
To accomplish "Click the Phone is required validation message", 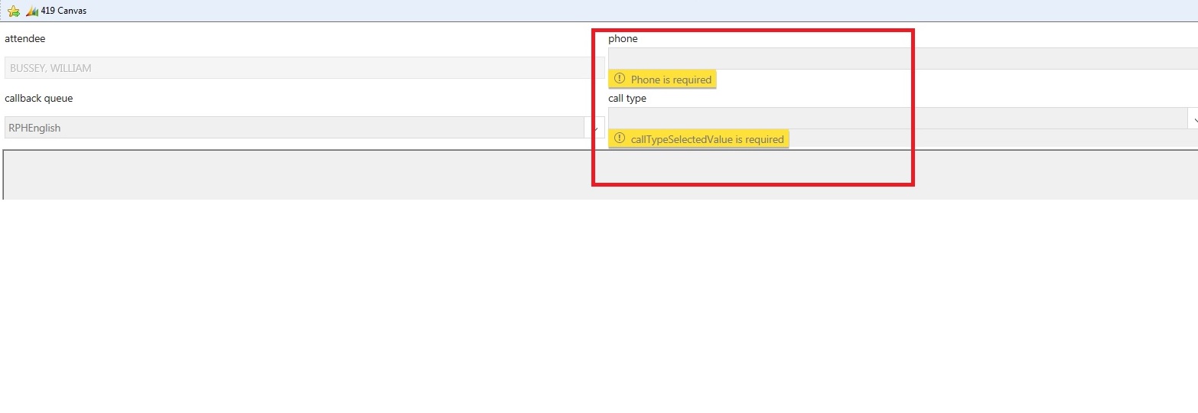I will [x=671, y=80].
